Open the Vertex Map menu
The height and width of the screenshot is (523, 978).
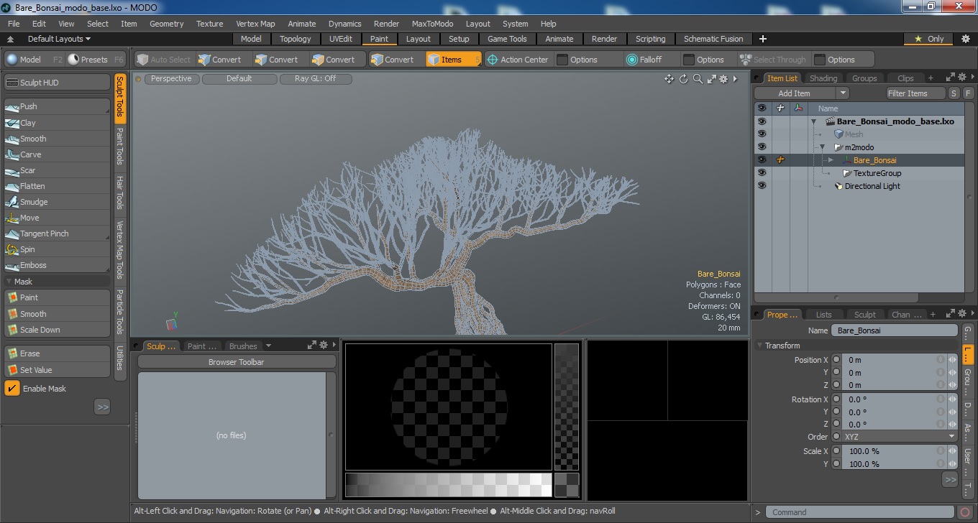255,24
